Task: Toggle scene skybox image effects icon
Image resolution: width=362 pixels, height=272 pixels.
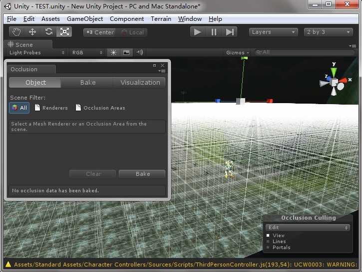Action: pyautogui.click(x=126, y=53)
